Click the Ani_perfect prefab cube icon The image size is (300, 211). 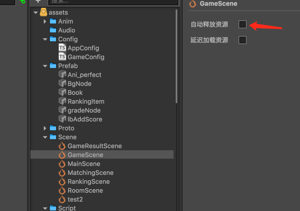click(x=62, y=75)
